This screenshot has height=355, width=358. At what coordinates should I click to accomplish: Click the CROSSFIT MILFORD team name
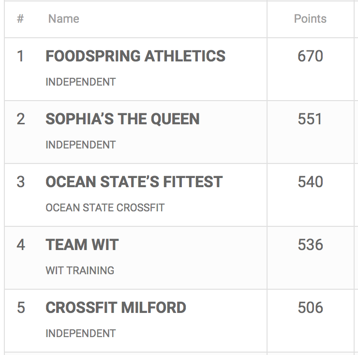point(116,308)
